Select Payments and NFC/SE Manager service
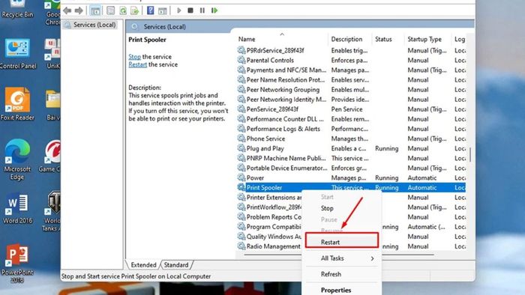Image resolution: width=525 pixels, height=295 pixels. (x=351, y=70)
